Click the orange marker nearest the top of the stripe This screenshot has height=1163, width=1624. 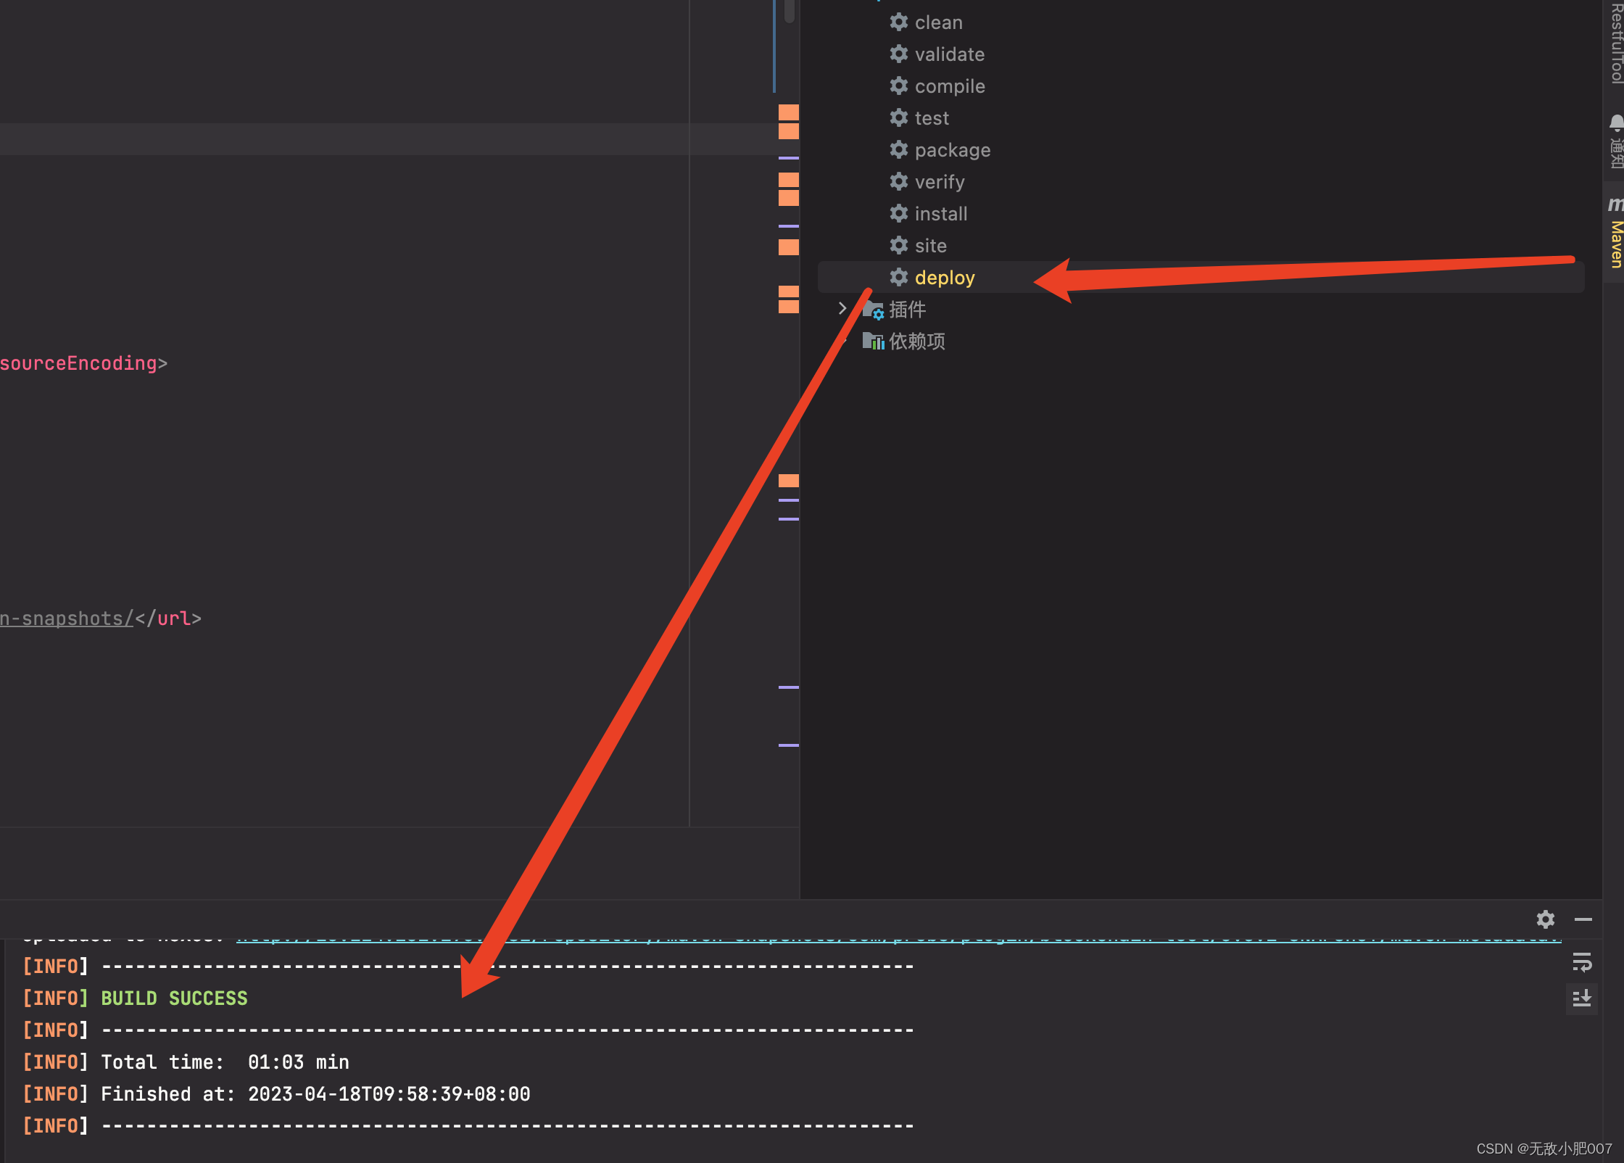pos(789,112)
